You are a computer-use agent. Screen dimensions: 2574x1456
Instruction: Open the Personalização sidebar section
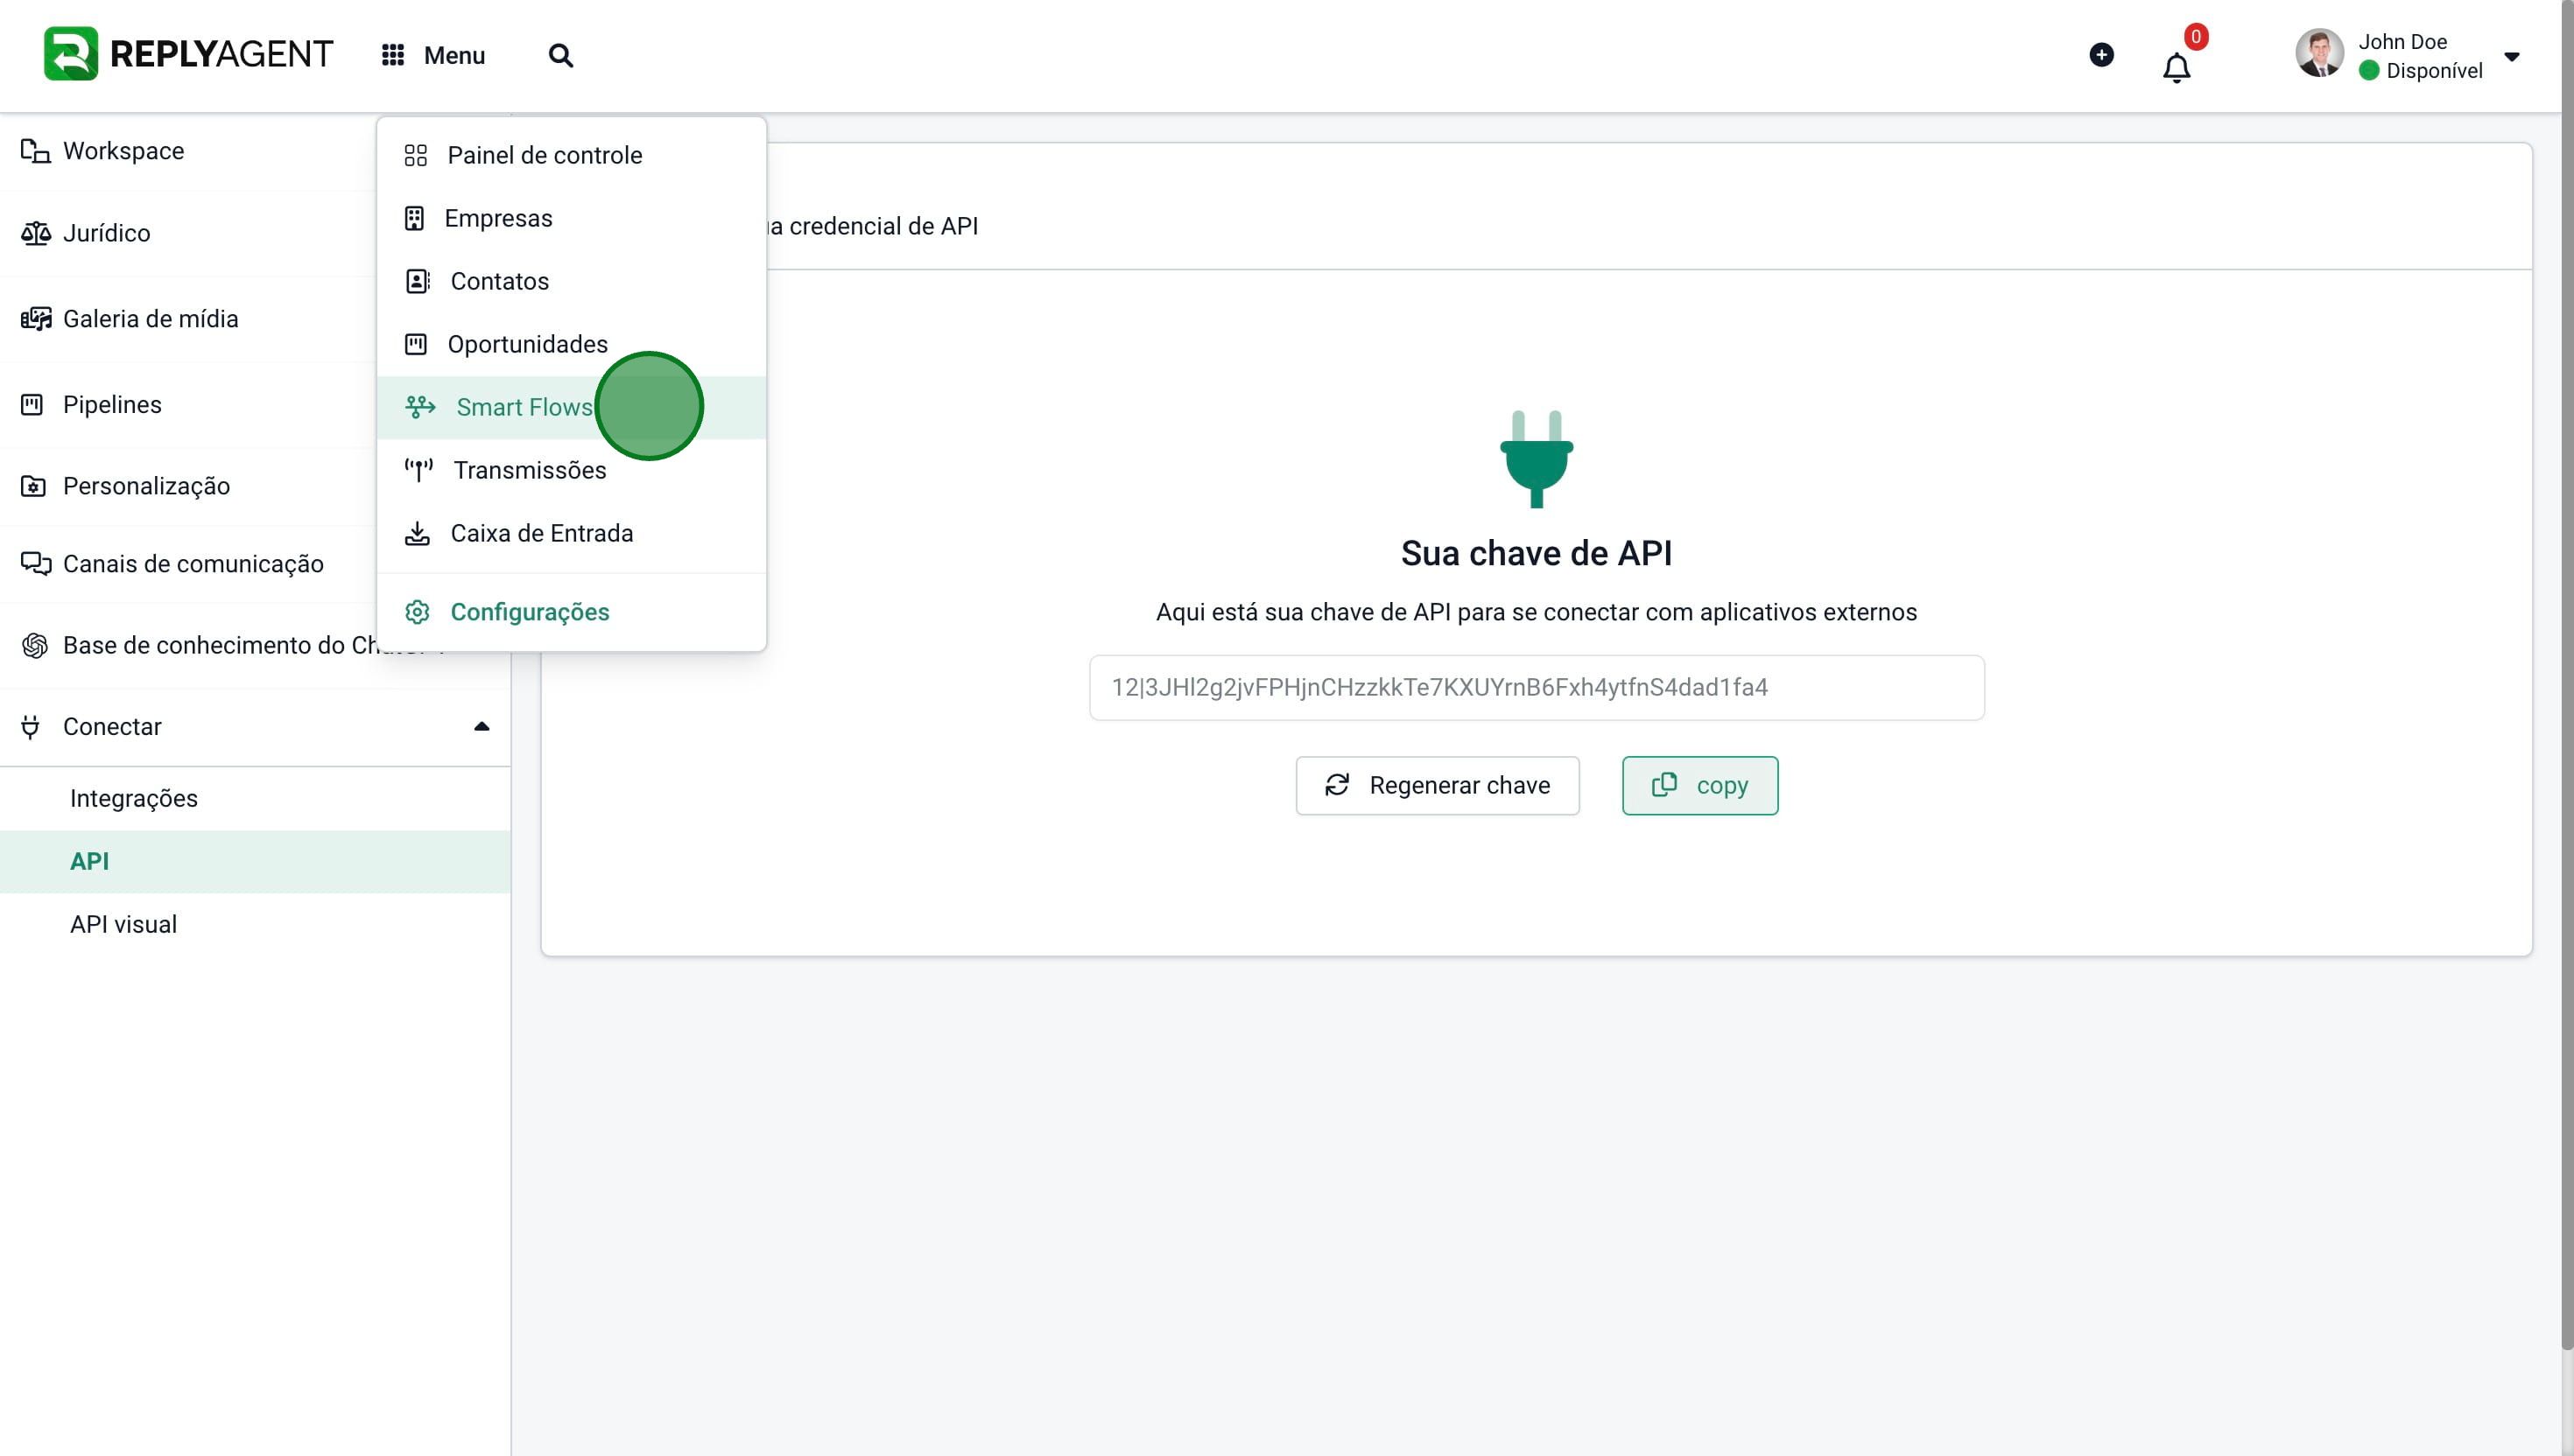tap(188, 486)
